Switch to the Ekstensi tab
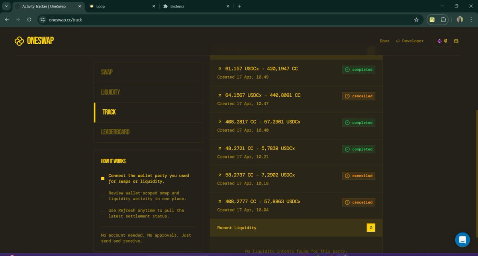The height and width of the screenshot is (256, 478). pyautogui.click(x=196, y=6)
